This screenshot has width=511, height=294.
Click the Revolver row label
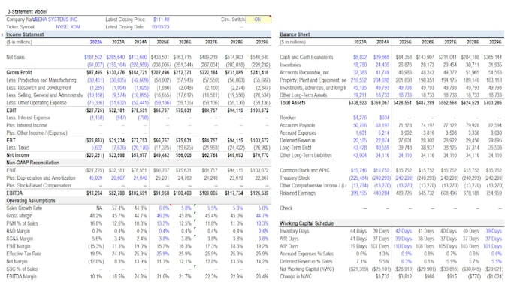288,118
